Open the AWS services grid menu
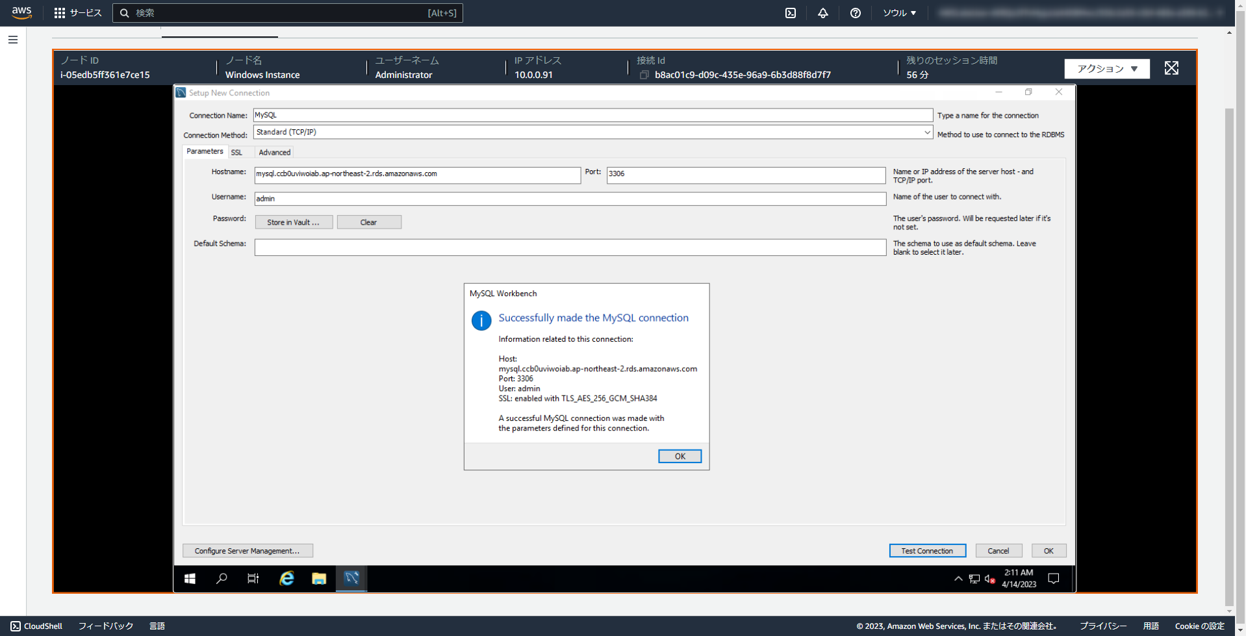 click(x=60, y=12)
